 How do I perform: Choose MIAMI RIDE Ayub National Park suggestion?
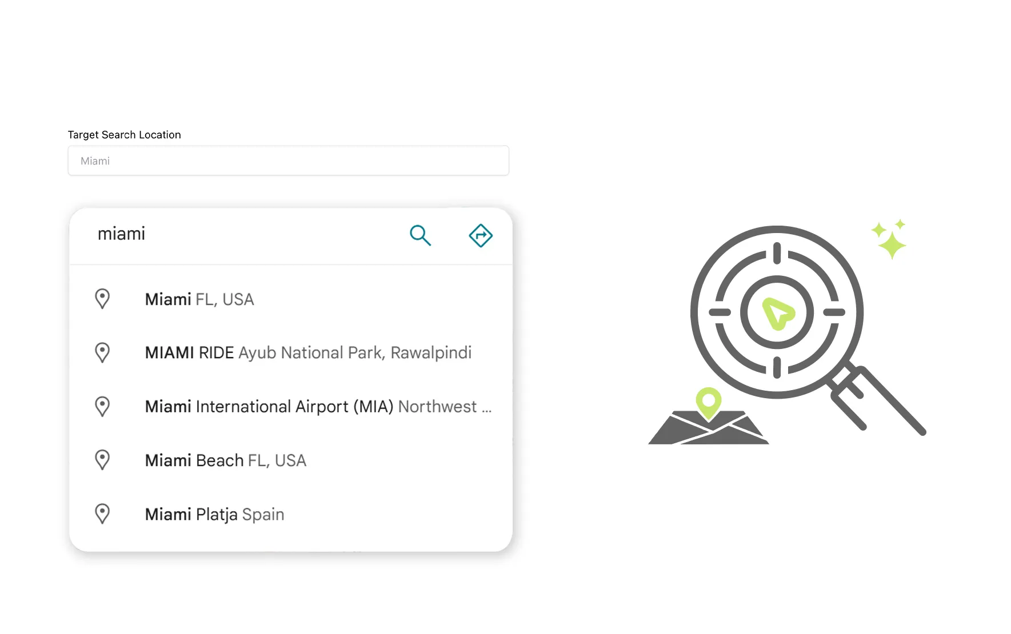pos(308,353)
